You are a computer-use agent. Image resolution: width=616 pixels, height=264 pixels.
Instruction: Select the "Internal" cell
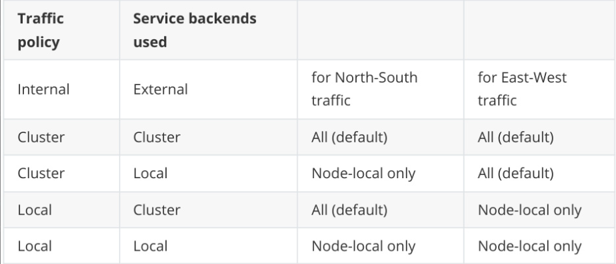click(62, 89)
